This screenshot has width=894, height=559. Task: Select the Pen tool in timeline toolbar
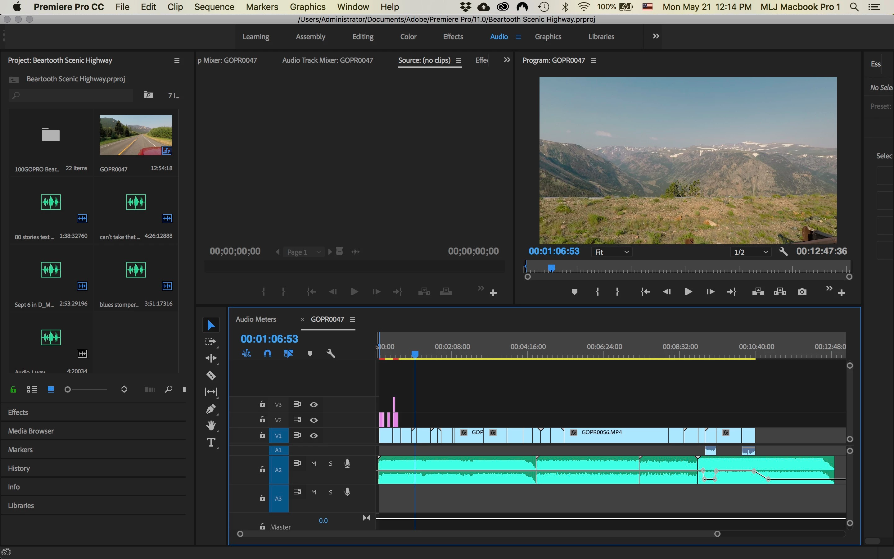(x=211, y=409)
